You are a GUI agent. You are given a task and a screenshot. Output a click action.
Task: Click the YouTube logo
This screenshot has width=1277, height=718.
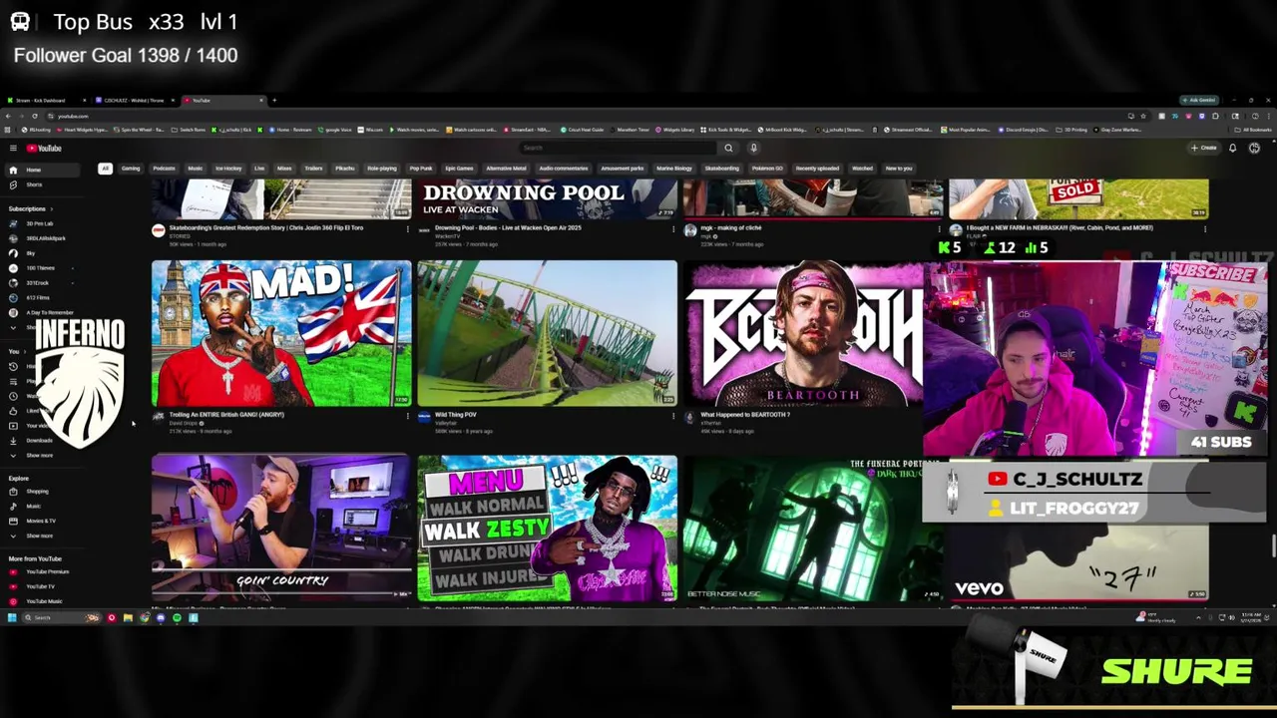coord(44,149)
